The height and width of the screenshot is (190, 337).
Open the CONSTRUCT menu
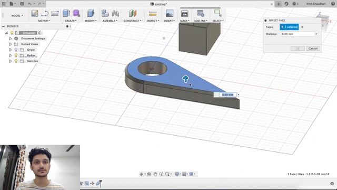pyautogui.click(x=132, y=21)
